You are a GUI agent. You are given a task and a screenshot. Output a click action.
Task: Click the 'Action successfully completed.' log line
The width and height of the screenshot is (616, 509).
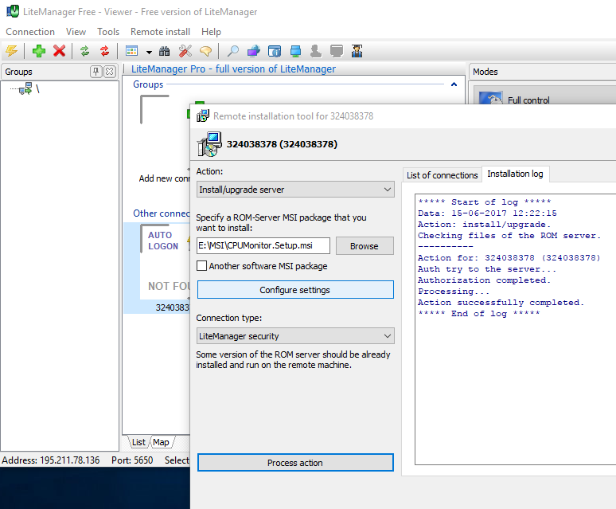501,303
